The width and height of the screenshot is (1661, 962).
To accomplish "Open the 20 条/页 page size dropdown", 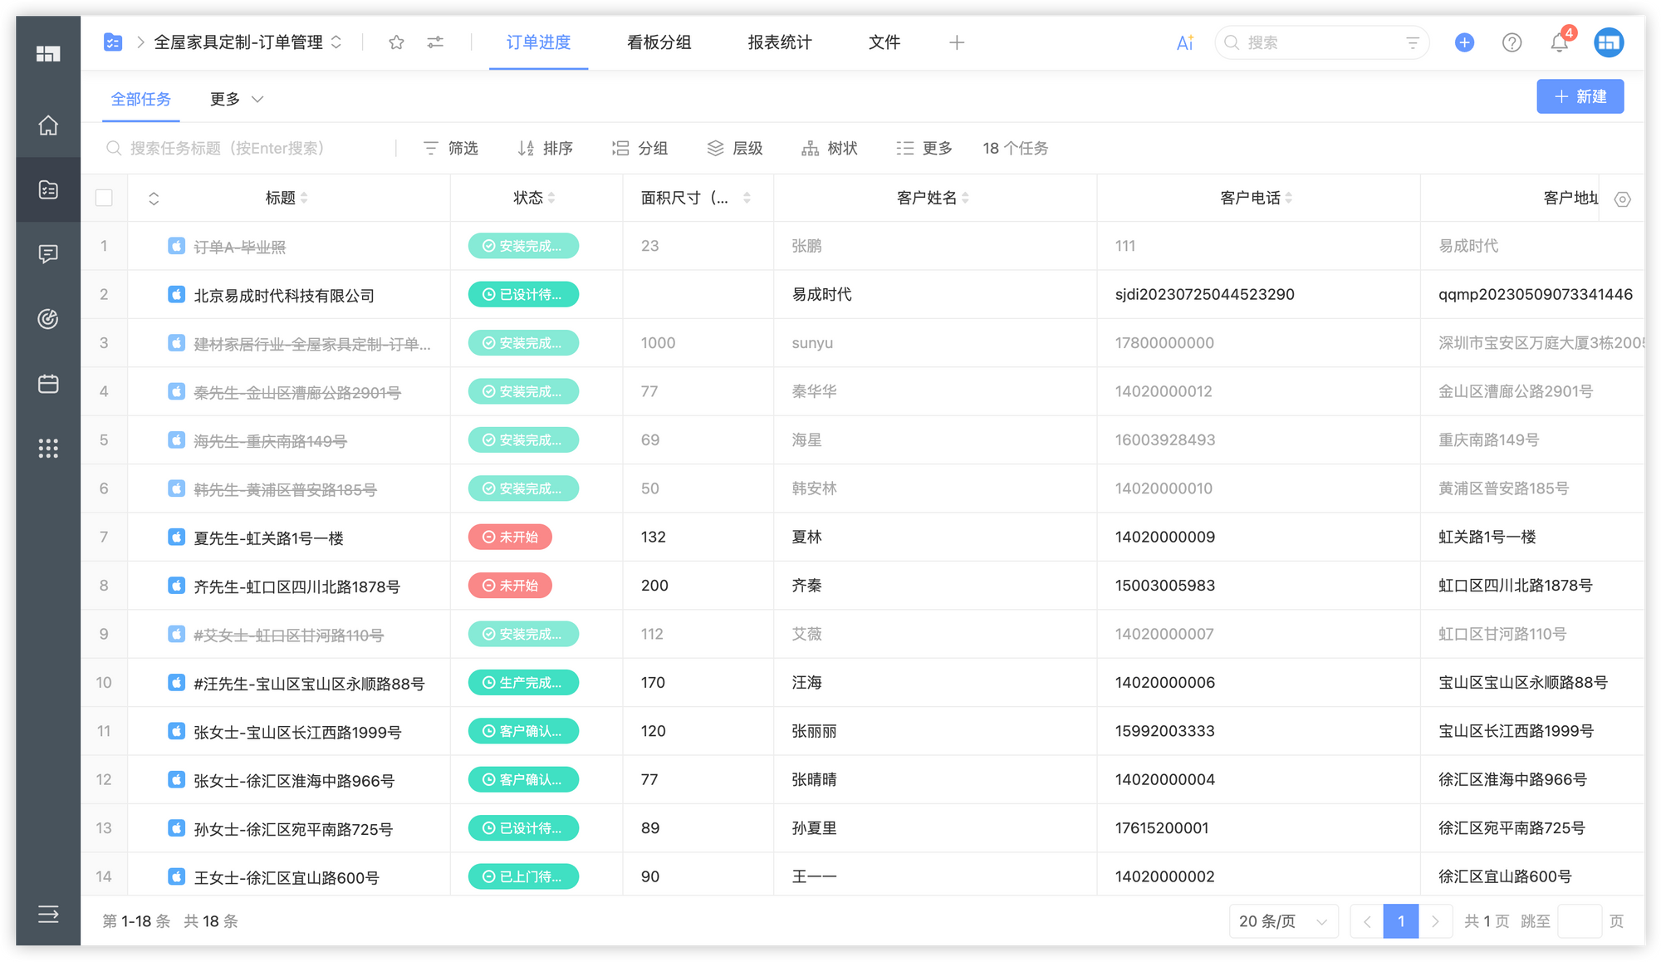I will pos(1283,921).
